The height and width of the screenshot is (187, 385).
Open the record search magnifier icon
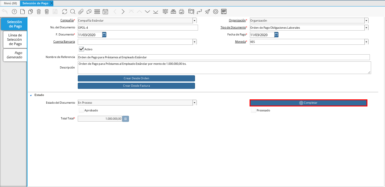(x=72, y=12)
